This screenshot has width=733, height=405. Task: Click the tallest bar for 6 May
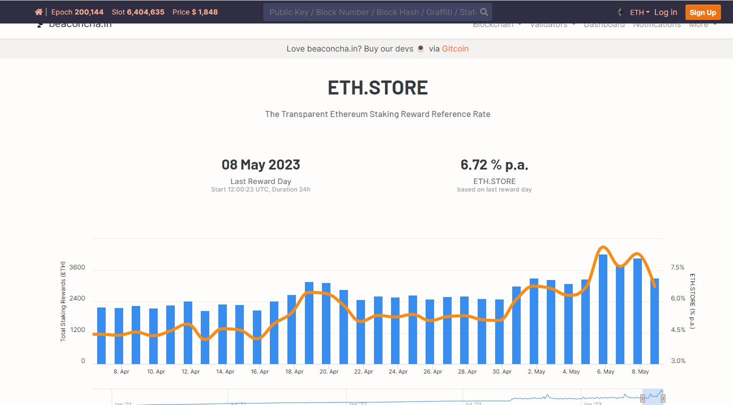coord(603,309)
